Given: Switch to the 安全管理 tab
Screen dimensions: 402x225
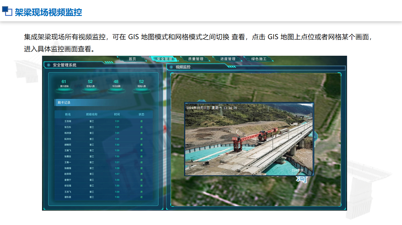Looking at the screenshot, I should click(165, 59).
